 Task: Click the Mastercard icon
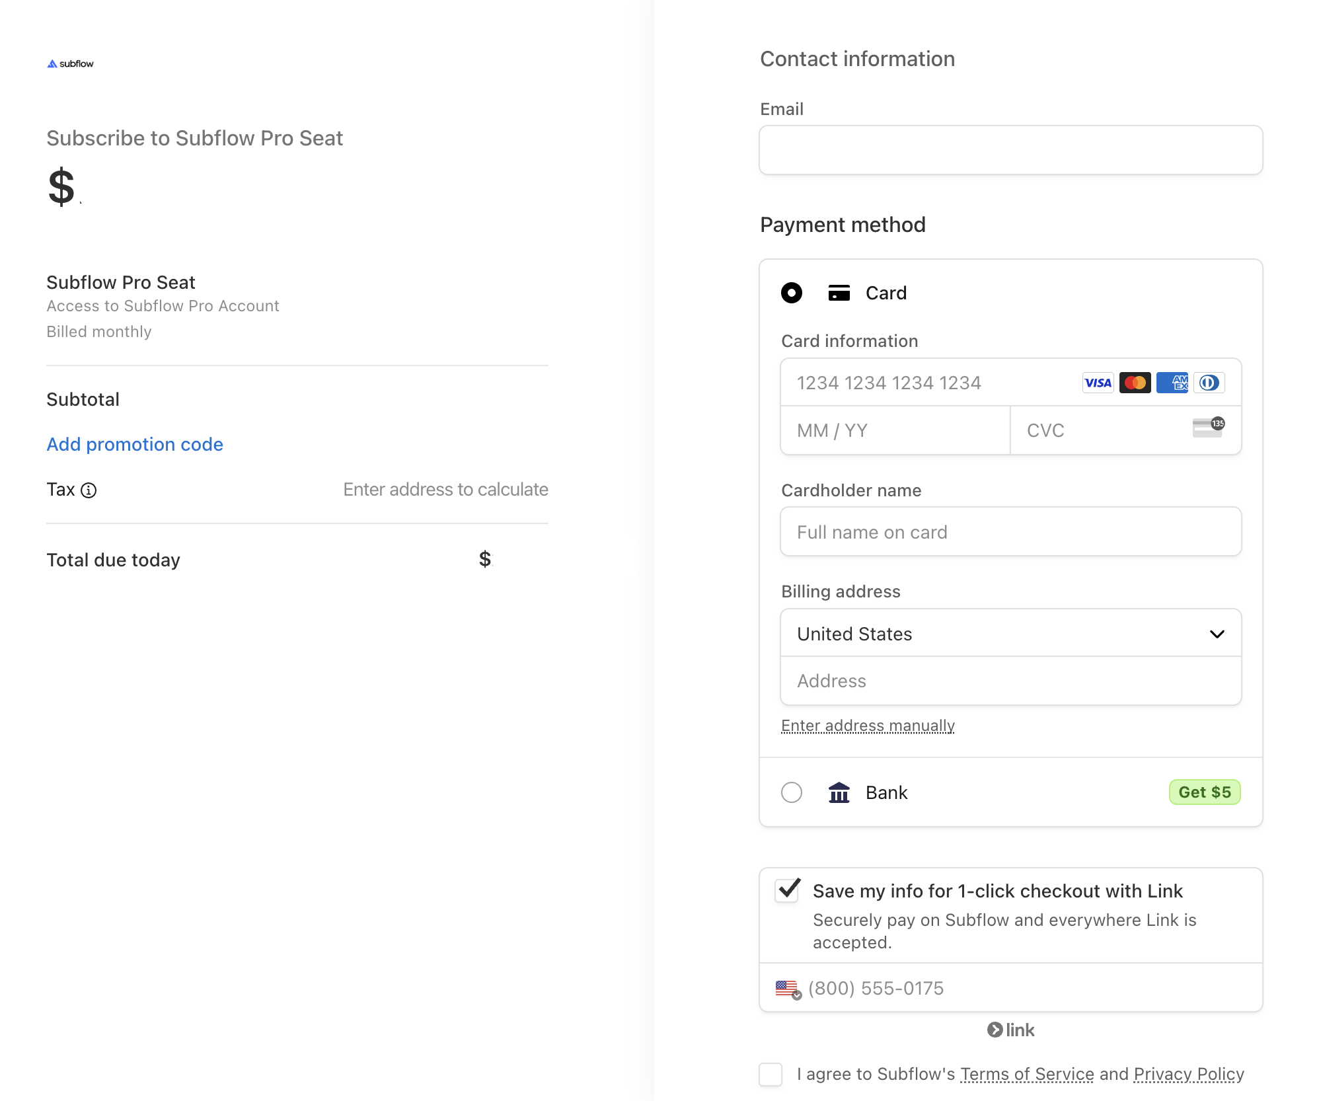[1135, 383]
